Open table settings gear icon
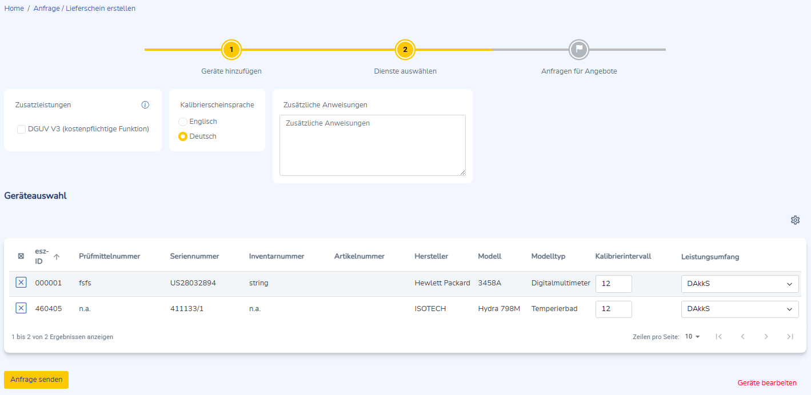This screenshot has height=395, width=811. pos(795,220)
